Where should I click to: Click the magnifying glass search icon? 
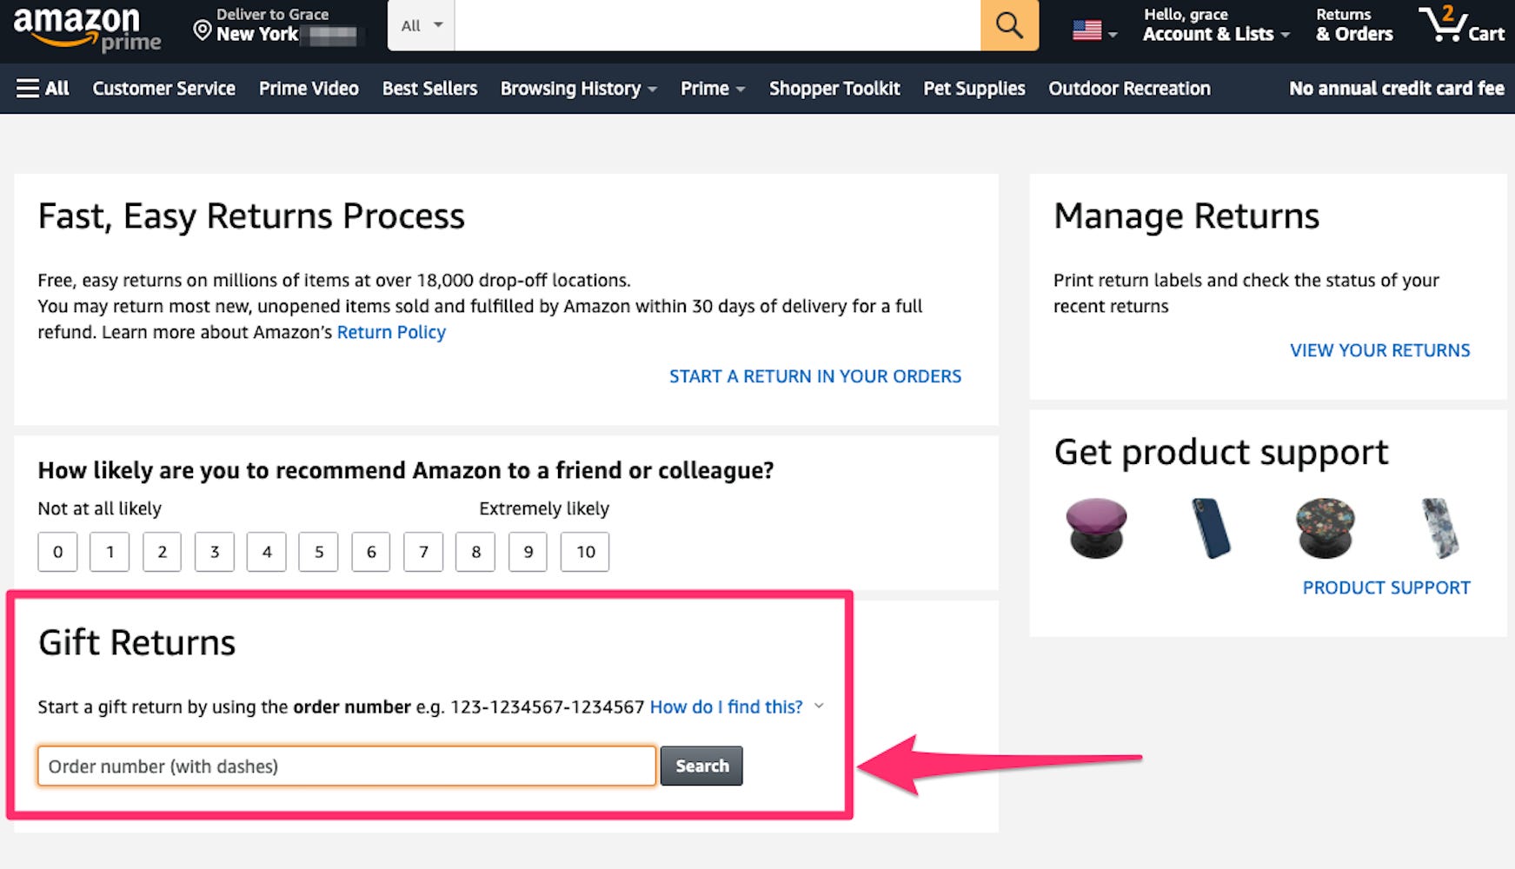click(1008, 25)
